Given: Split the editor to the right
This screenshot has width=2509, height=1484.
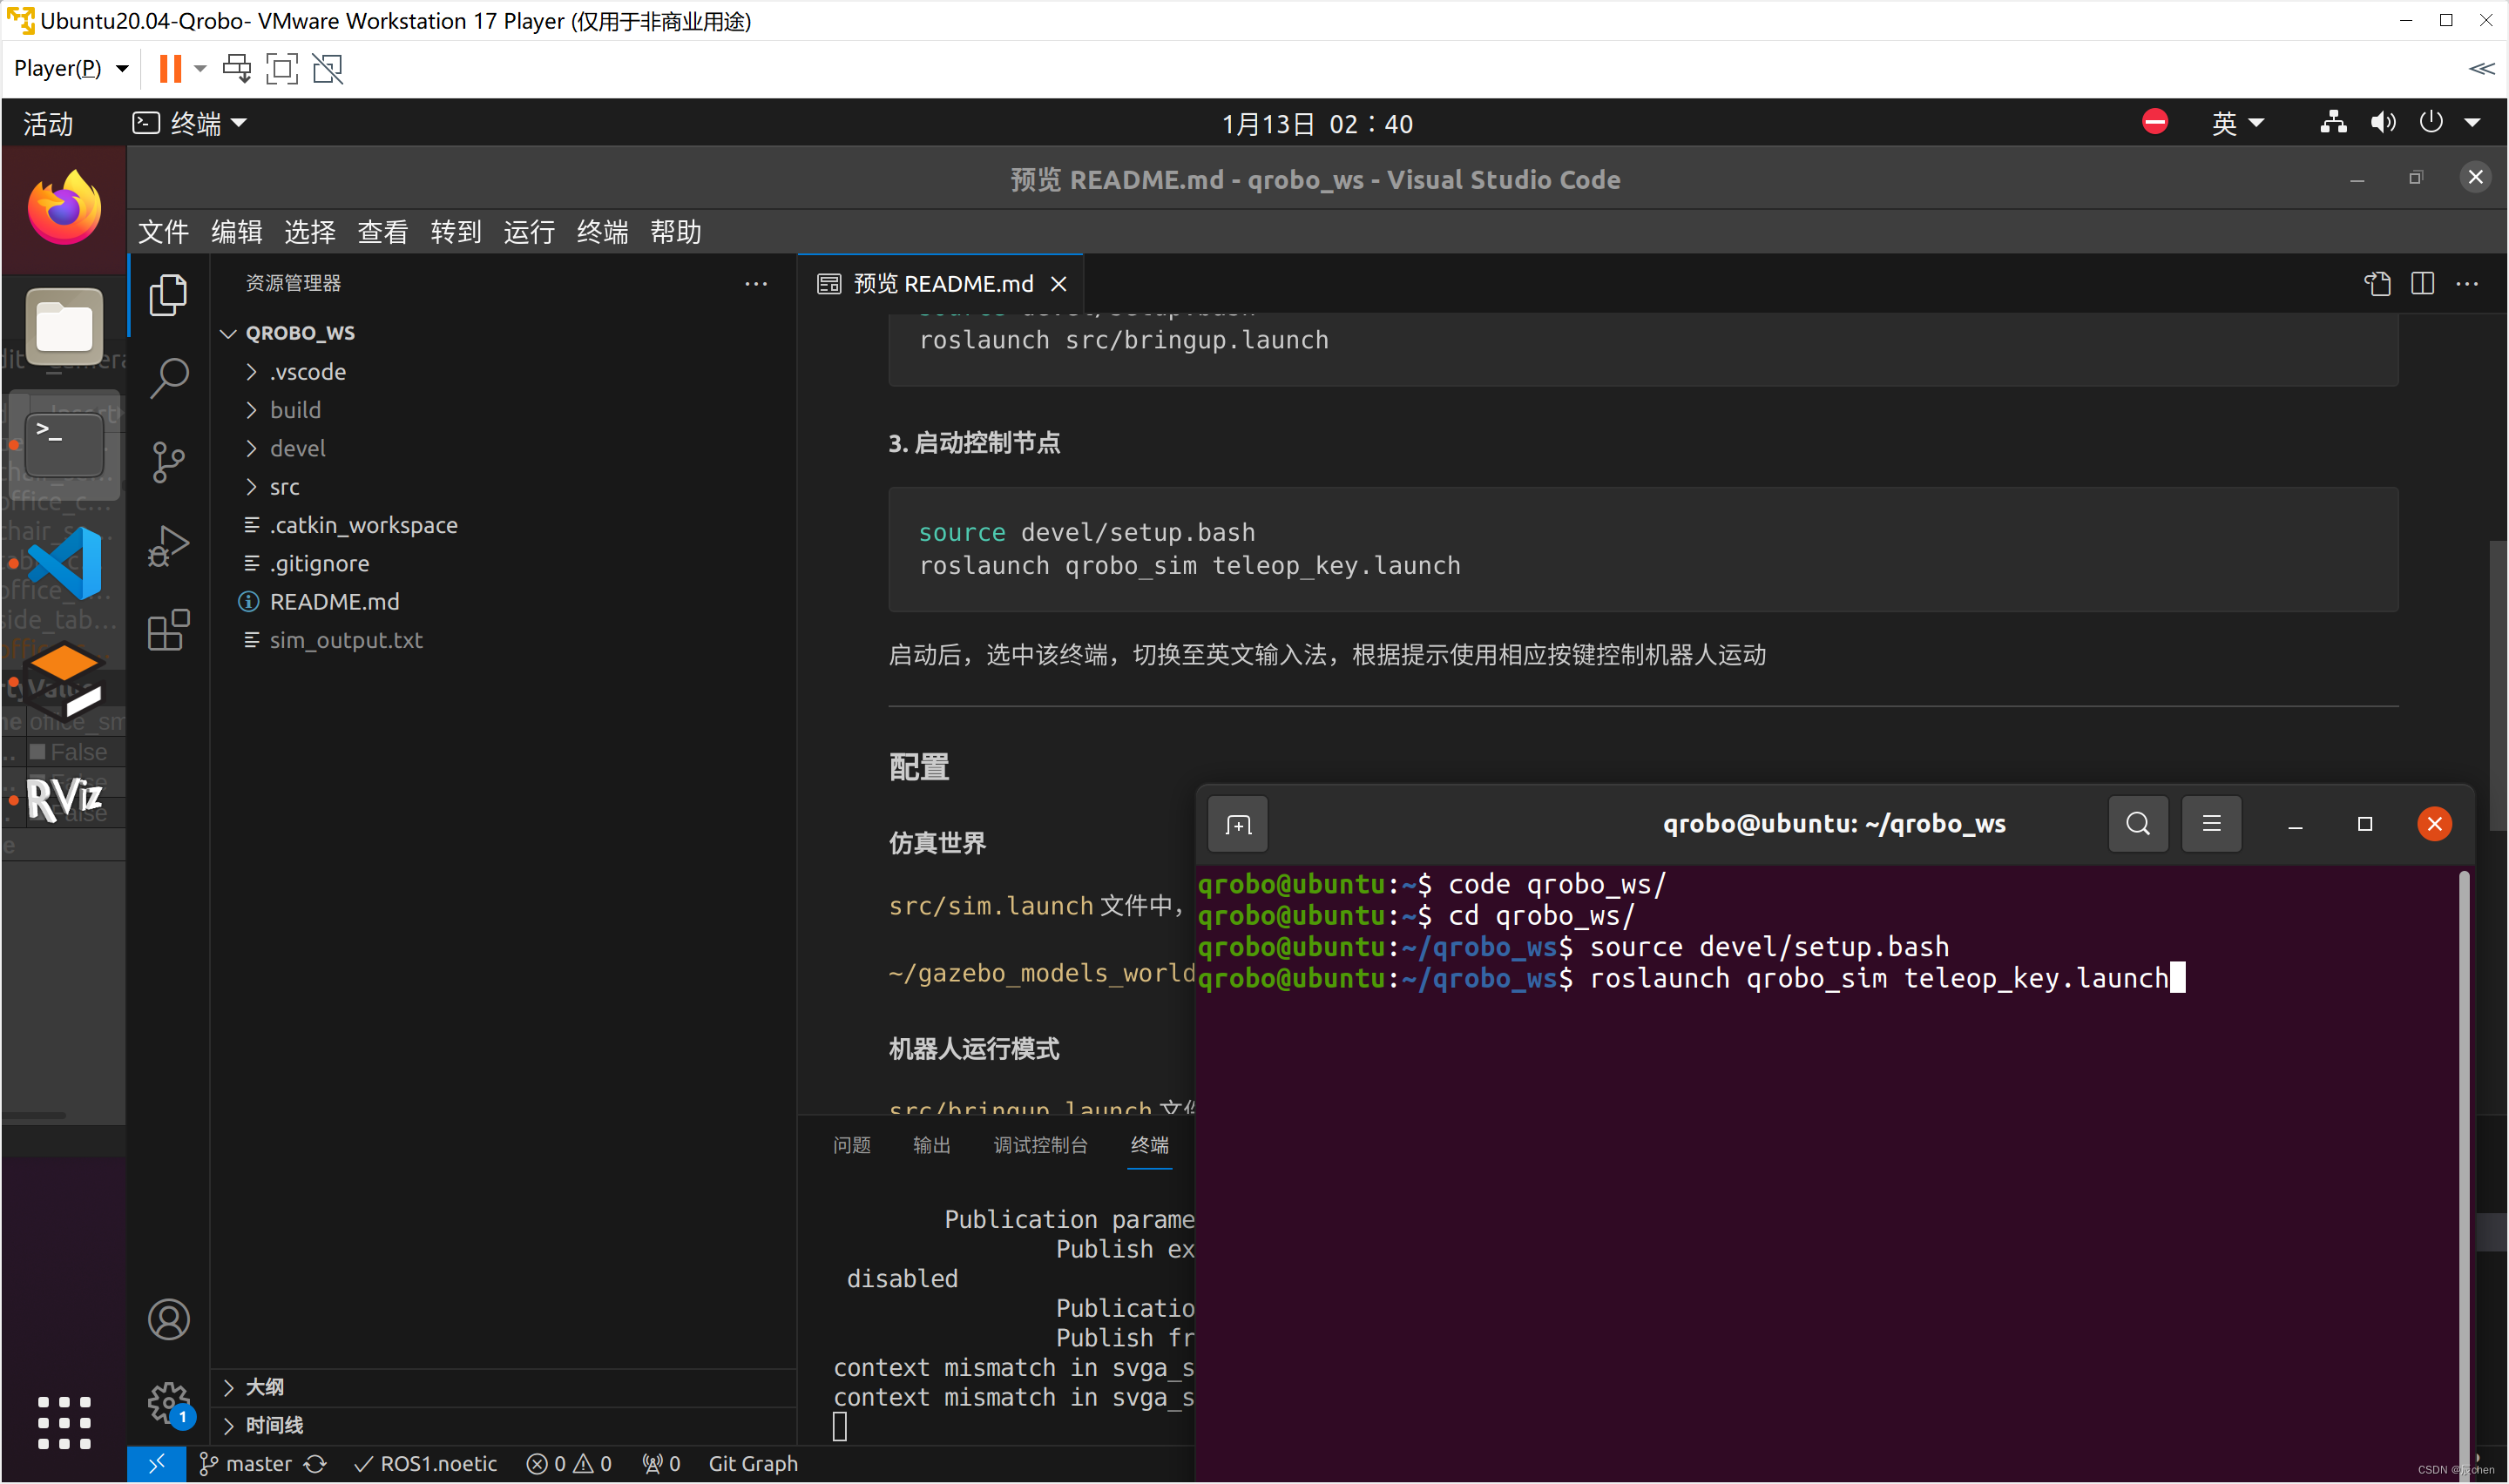Looking at the screenshot, I should 2422,284.
